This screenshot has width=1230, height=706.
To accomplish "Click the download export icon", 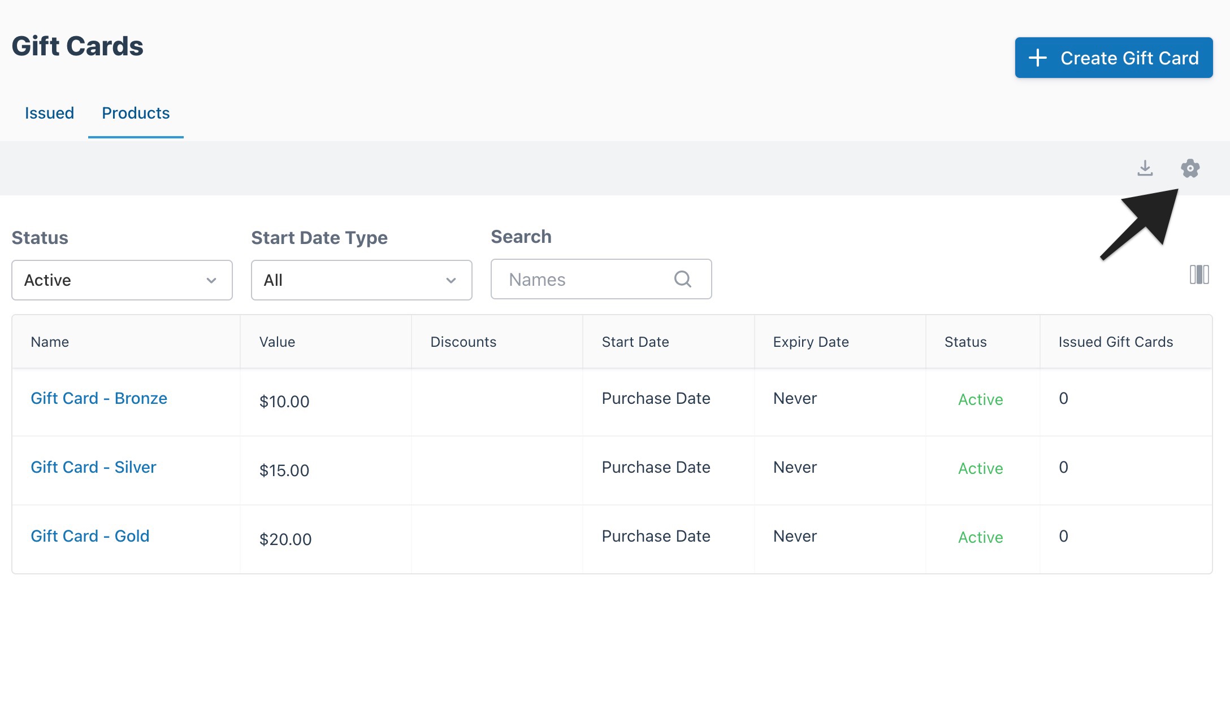I will pos(1145,168).
